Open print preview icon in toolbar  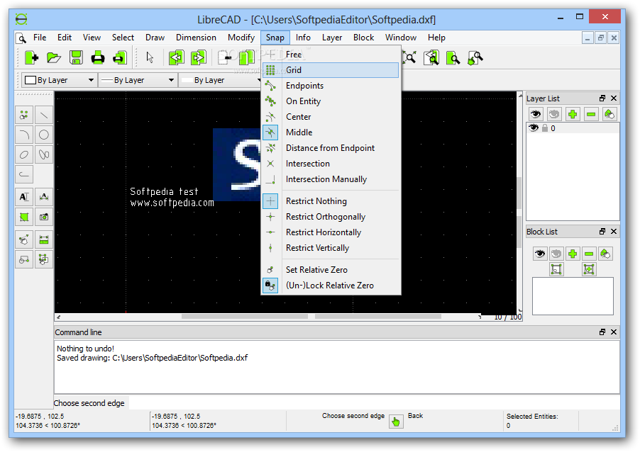click(120, 57)
